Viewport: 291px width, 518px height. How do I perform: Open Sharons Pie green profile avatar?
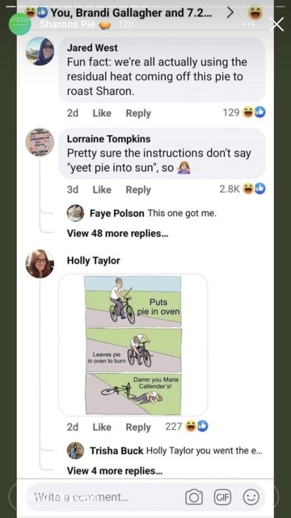tap(19, 24)
